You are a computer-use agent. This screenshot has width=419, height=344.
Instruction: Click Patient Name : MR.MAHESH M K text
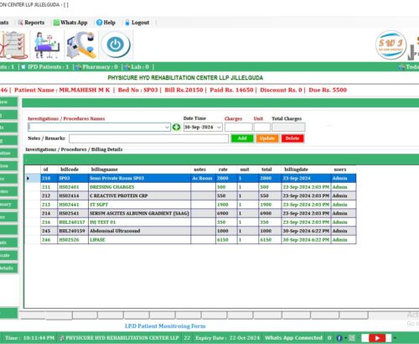point(62,90)
